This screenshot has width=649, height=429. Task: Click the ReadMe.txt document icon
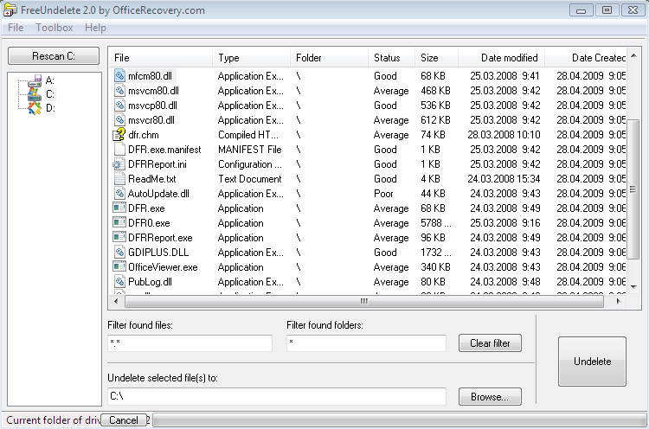coord(119,179)
